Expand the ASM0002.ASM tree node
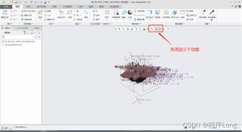 click(3, 45)
